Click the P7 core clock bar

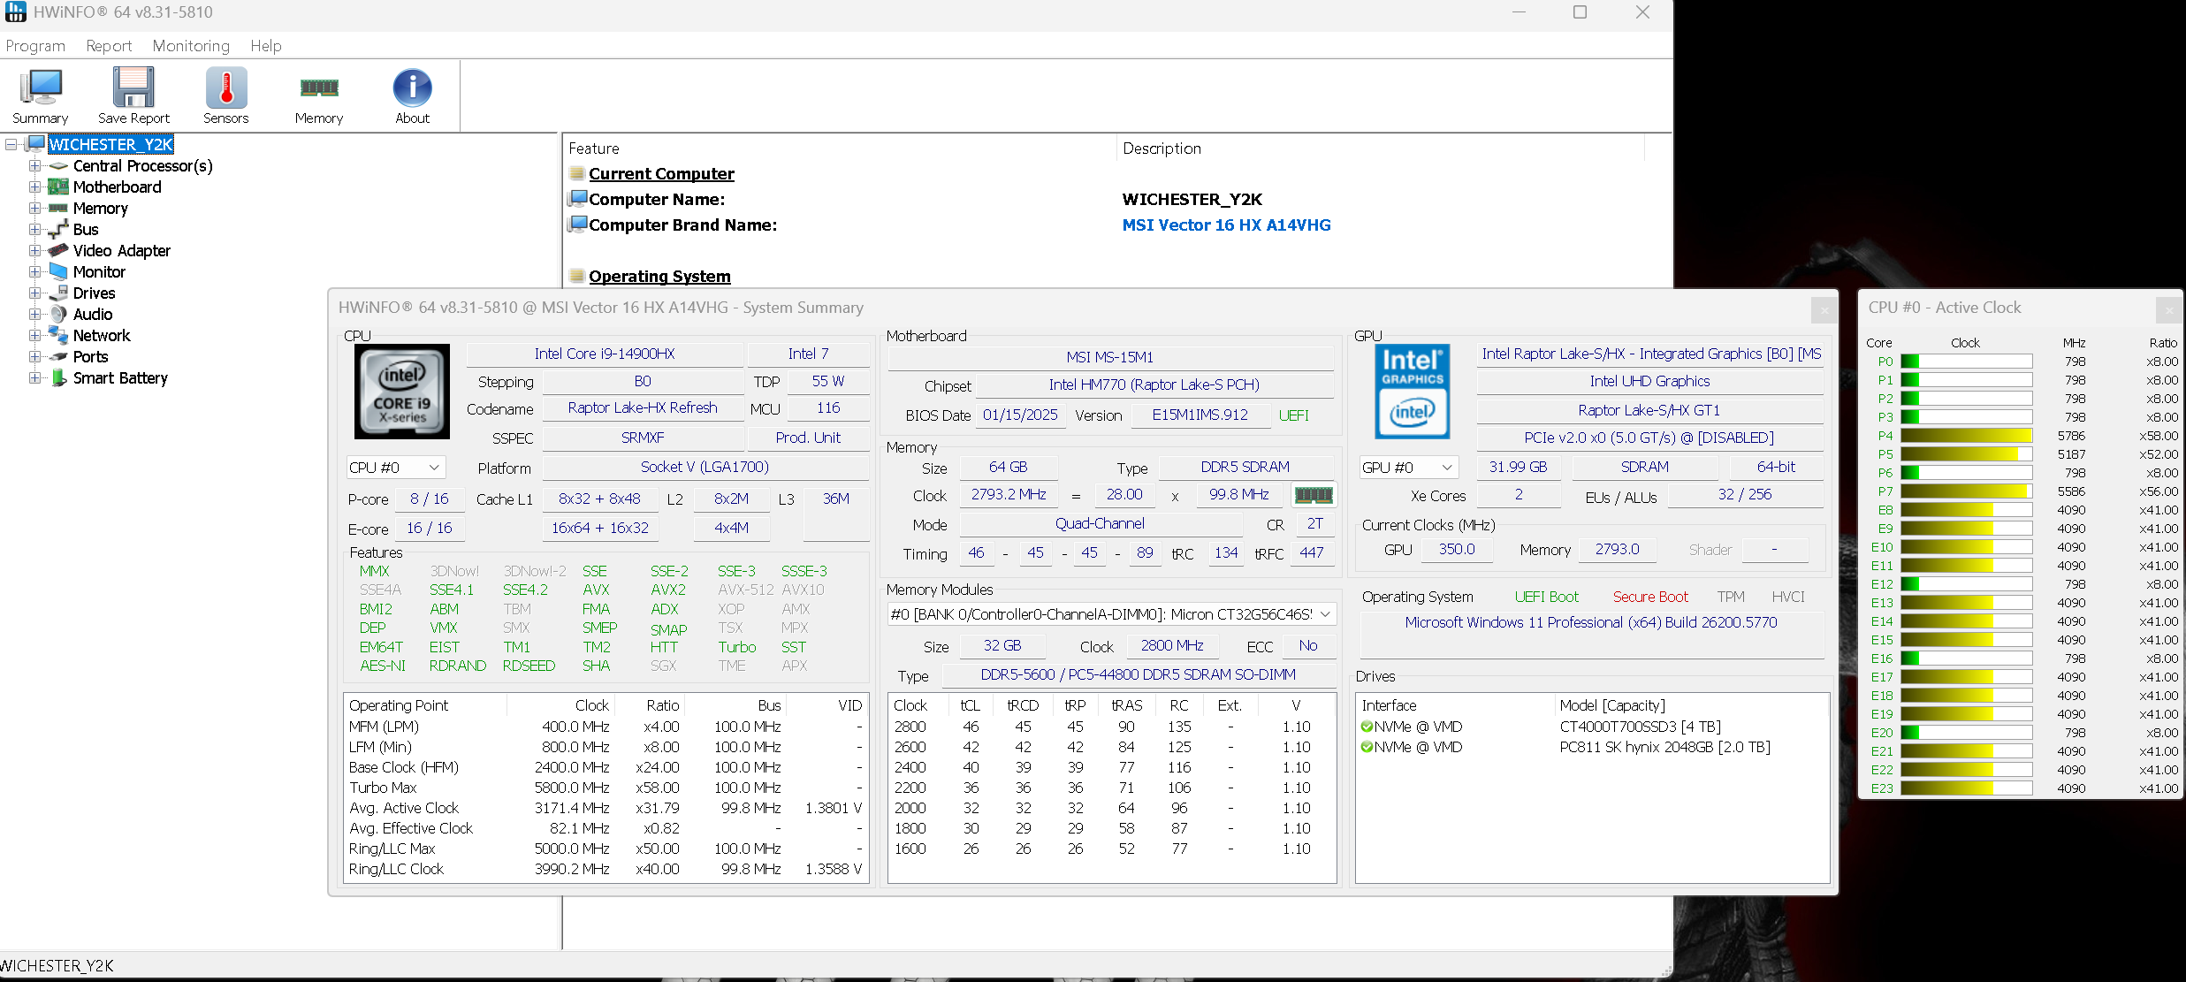click(x=1967, y=491)
